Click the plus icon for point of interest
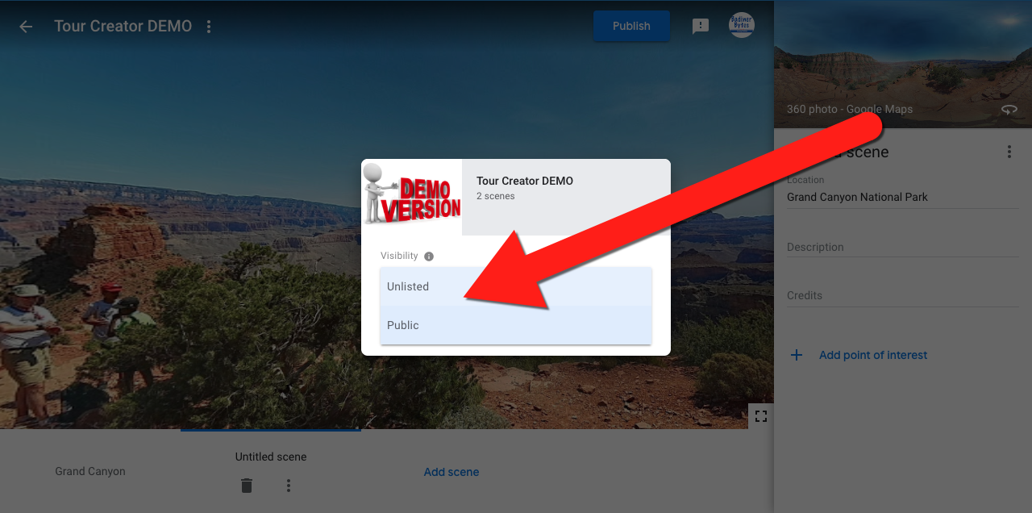 coord(797,355)
